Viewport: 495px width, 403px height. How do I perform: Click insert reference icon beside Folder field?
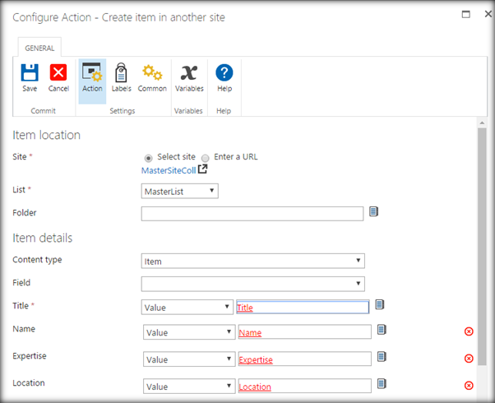(373, 212)
